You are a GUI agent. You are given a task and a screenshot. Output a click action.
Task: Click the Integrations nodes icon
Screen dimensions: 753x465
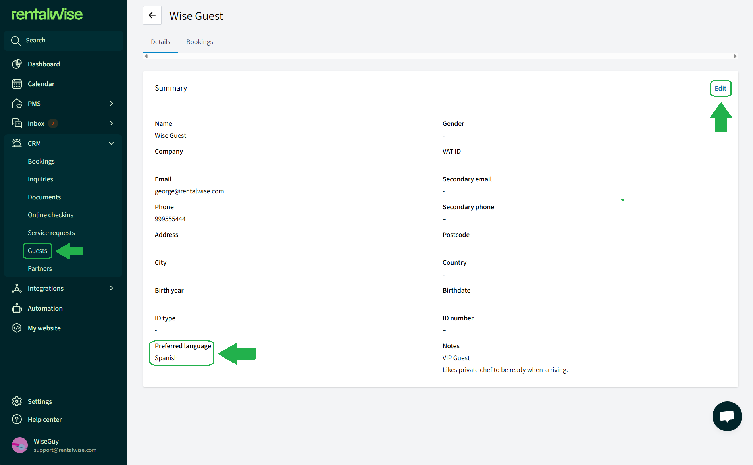point(17,288)
